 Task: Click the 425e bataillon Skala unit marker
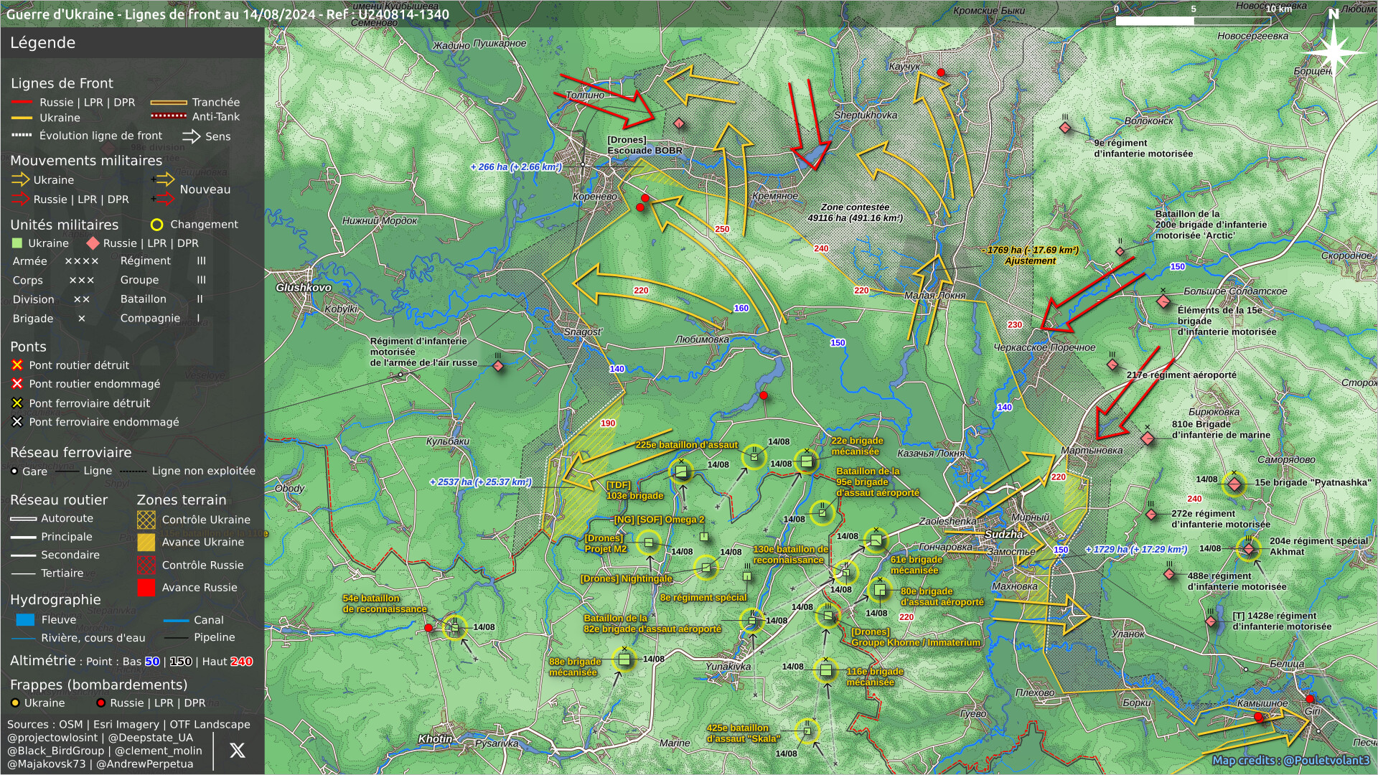click(807, 731)
